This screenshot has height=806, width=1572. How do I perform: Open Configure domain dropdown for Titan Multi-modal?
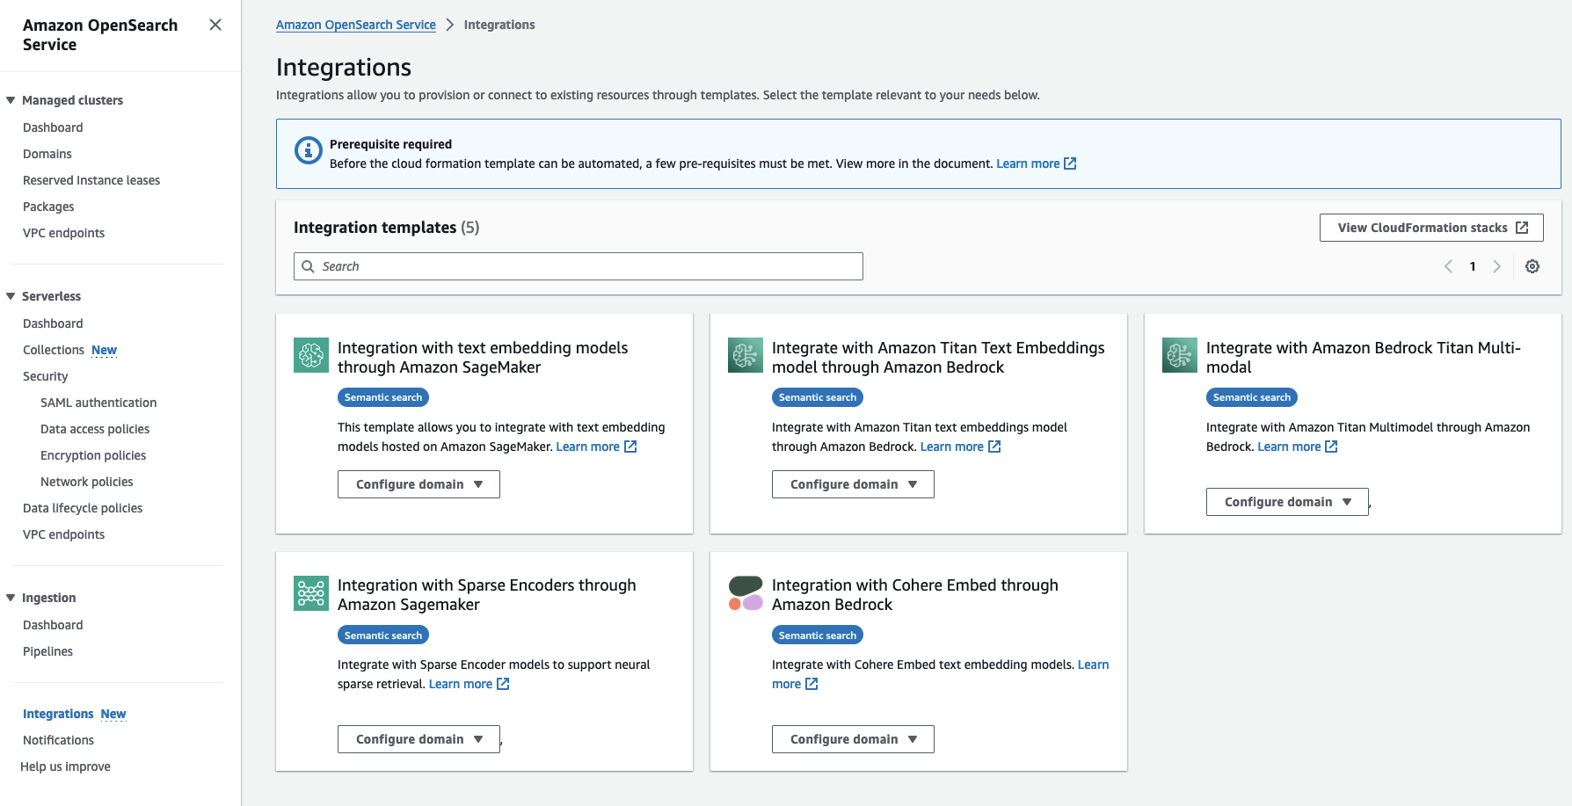point(1287,502)
